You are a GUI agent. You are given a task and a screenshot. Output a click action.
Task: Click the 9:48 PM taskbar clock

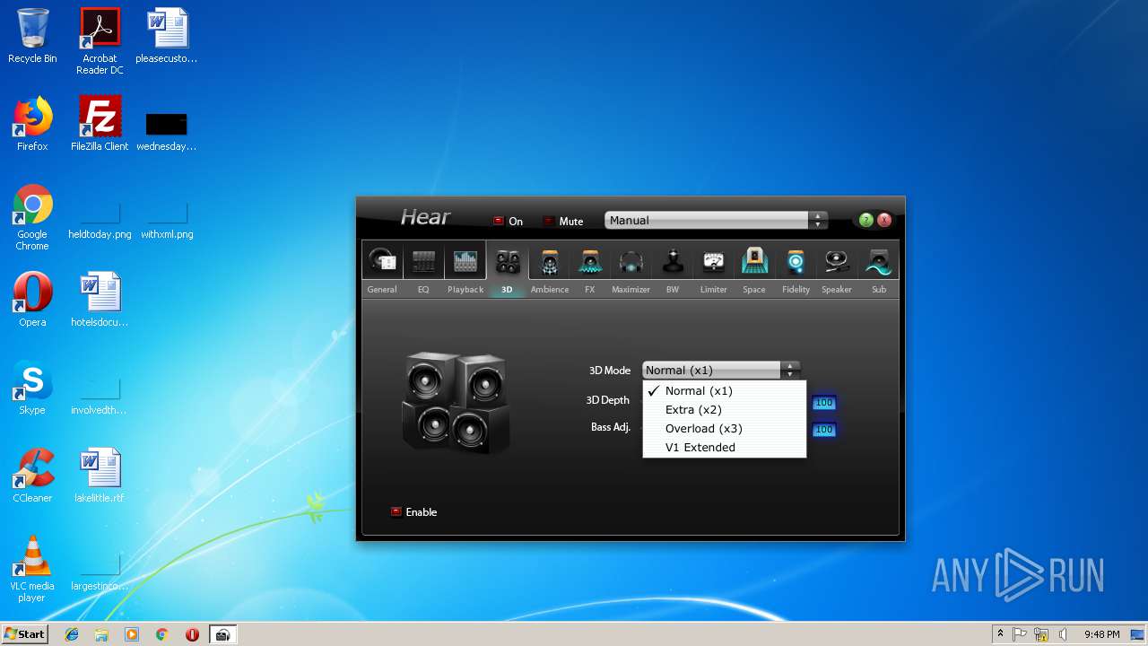(1101, 634)
